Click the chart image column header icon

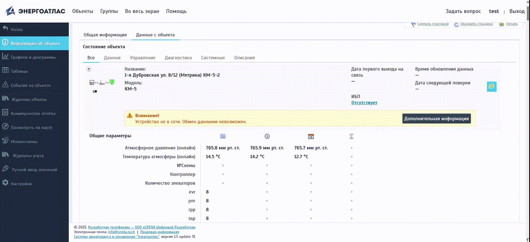tap(223, 136)
